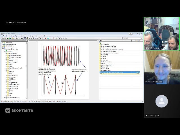Click the VK logo next to вконтакте
The image size is (180, 135).
point(8,111)
